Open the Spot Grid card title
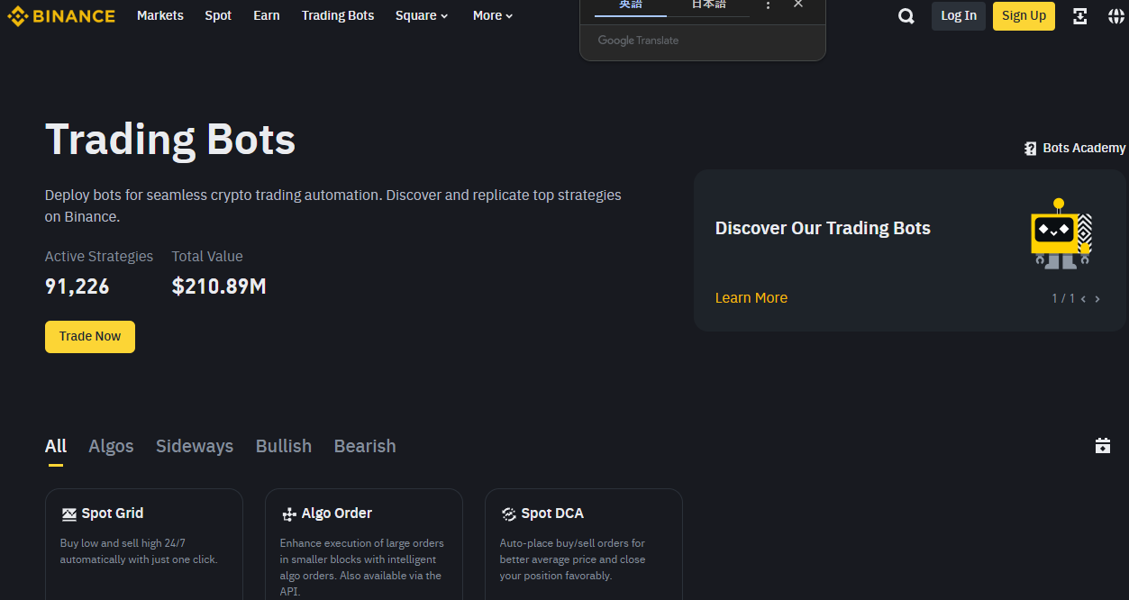The image size is (1129, 600). [x=113, y=514]
